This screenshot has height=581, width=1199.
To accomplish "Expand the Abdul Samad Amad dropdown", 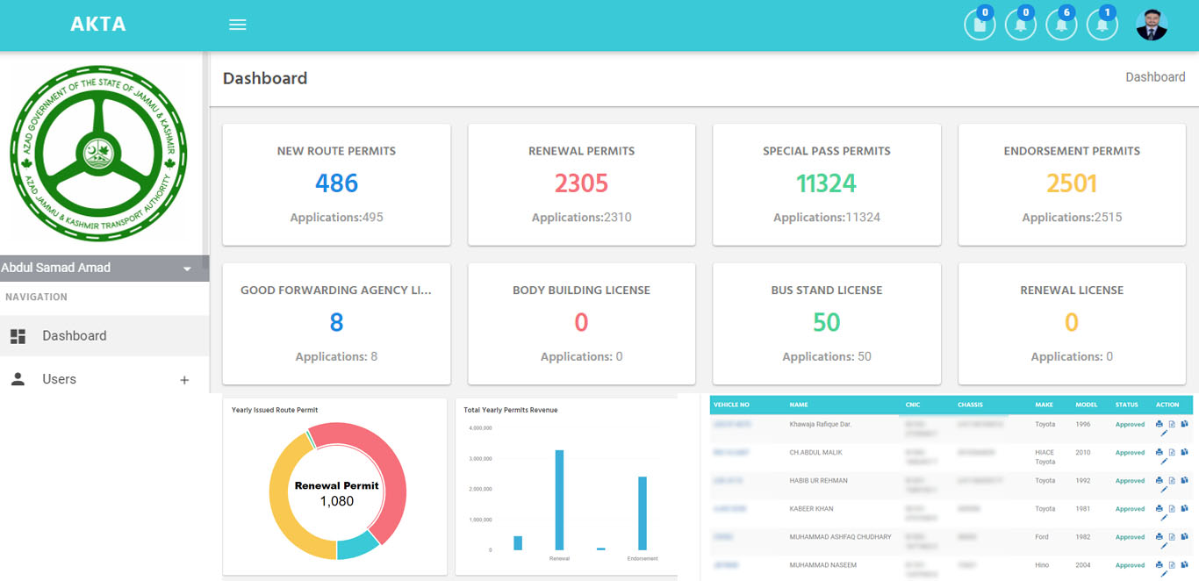I will pos(187,269).
